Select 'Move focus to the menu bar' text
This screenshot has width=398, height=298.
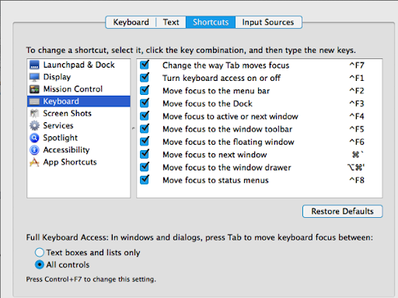(216, 91)
